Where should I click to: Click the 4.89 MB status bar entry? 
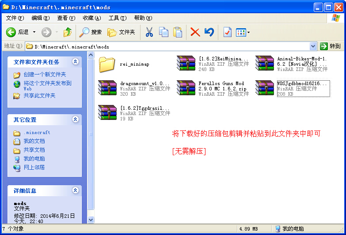pos(249,229)
